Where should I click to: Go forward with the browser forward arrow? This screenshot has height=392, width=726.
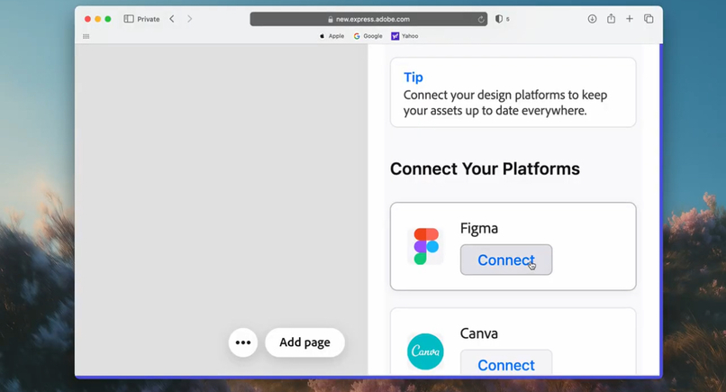(x=189, y=19)
